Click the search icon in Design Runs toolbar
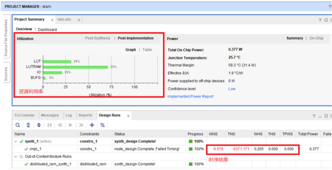Screen dimensions: 332x170 click(18, 125)
